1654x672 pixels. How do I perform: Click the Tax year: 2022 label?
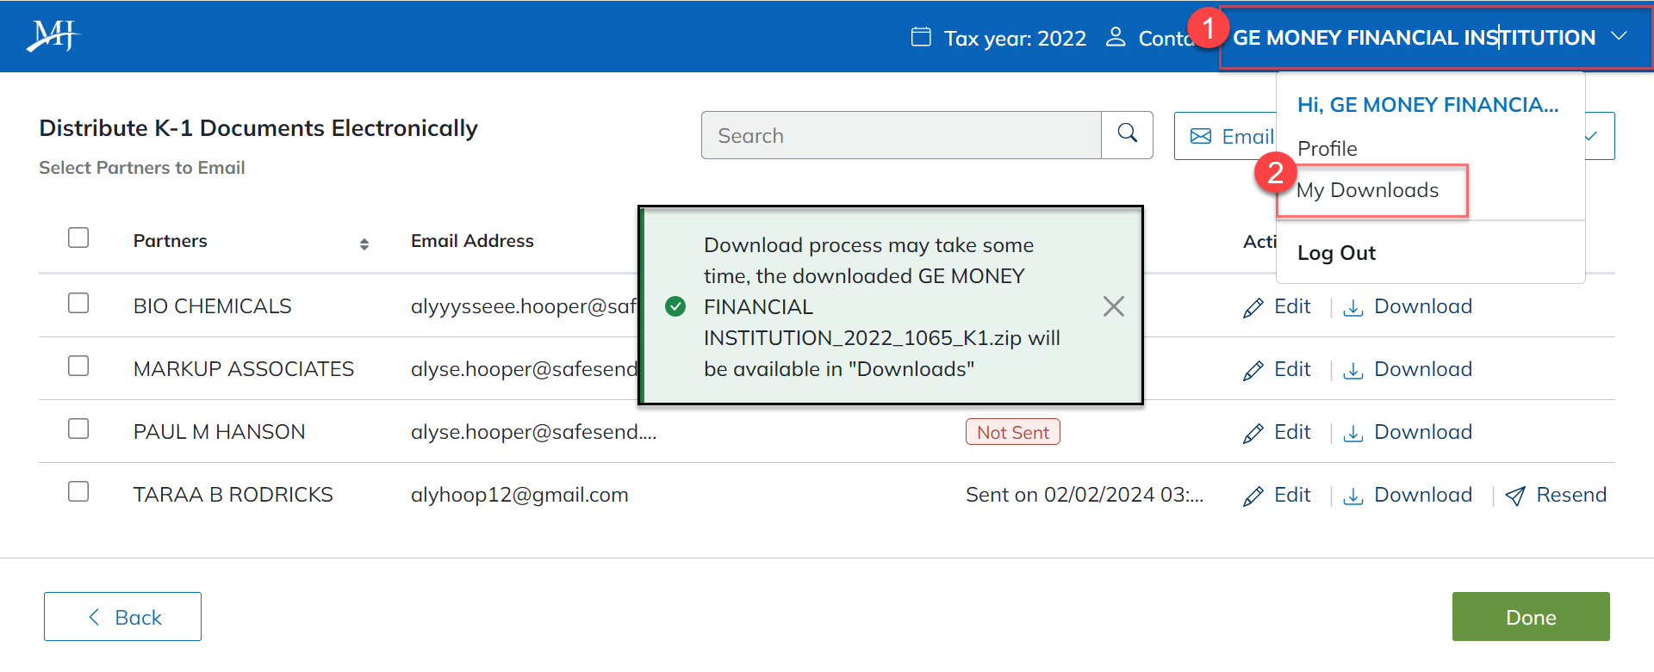[1015, 38]
